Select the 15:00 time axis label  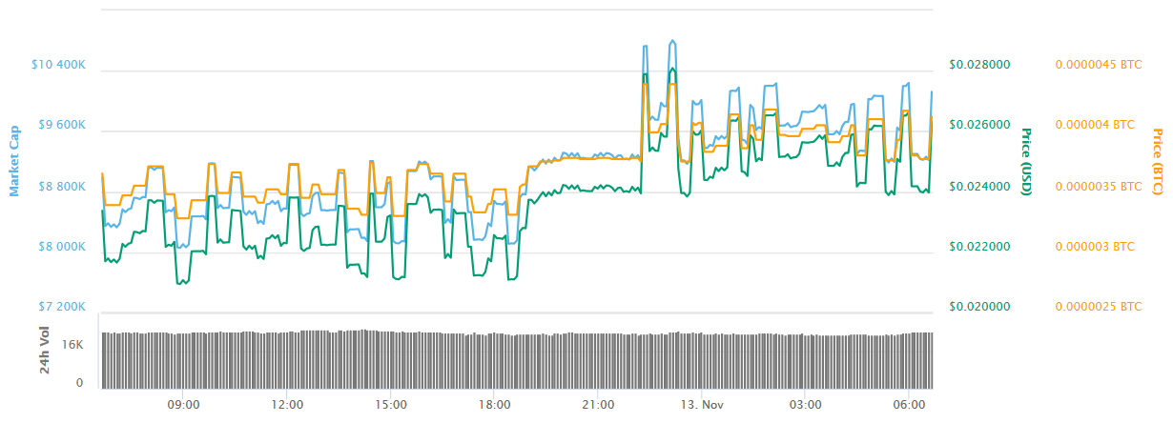tap(390, 404)
